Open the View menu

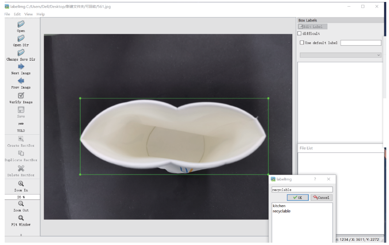(x=28, y=14)
